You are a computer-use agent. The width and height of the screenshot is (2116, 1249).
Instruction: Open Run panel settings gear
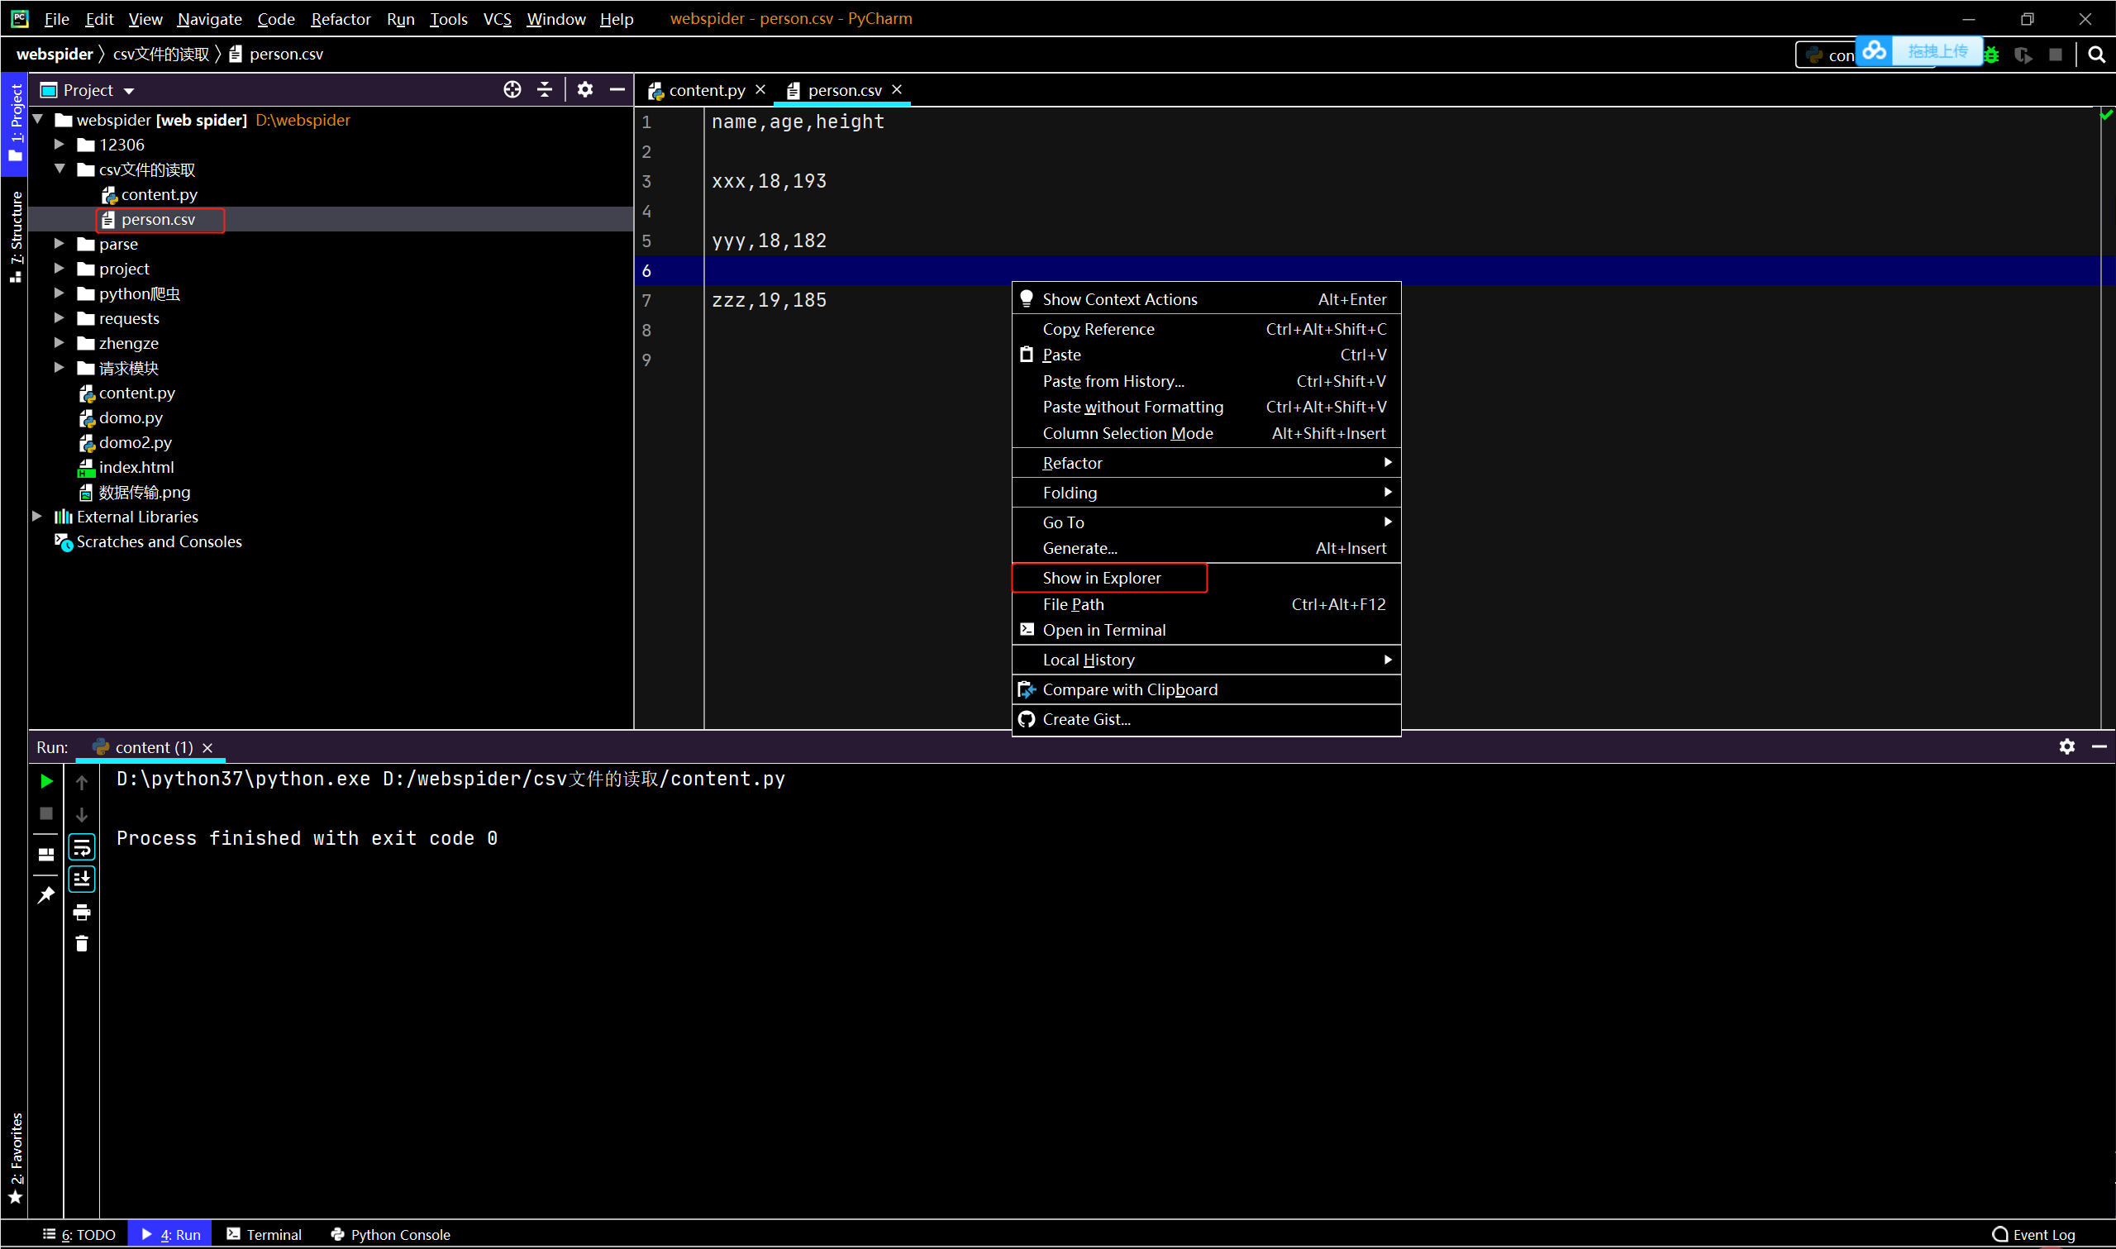[x=2066, y=746]
